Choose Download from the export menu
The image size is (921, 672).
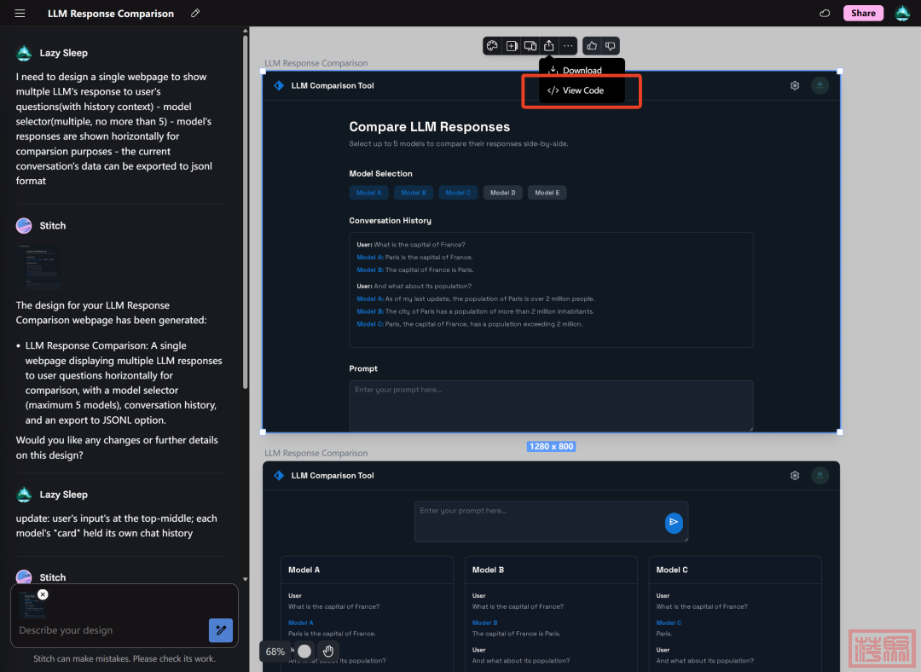582,71
